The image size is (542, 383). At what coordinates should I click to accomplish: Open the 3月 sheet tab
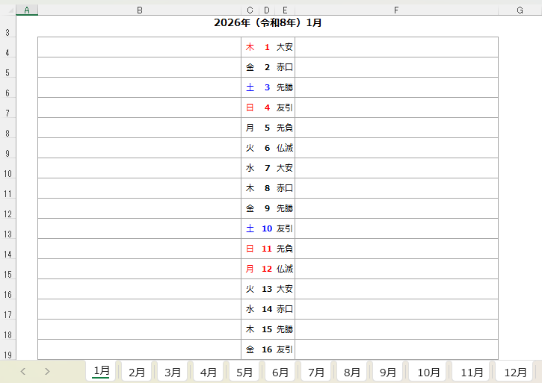[173, 372]
